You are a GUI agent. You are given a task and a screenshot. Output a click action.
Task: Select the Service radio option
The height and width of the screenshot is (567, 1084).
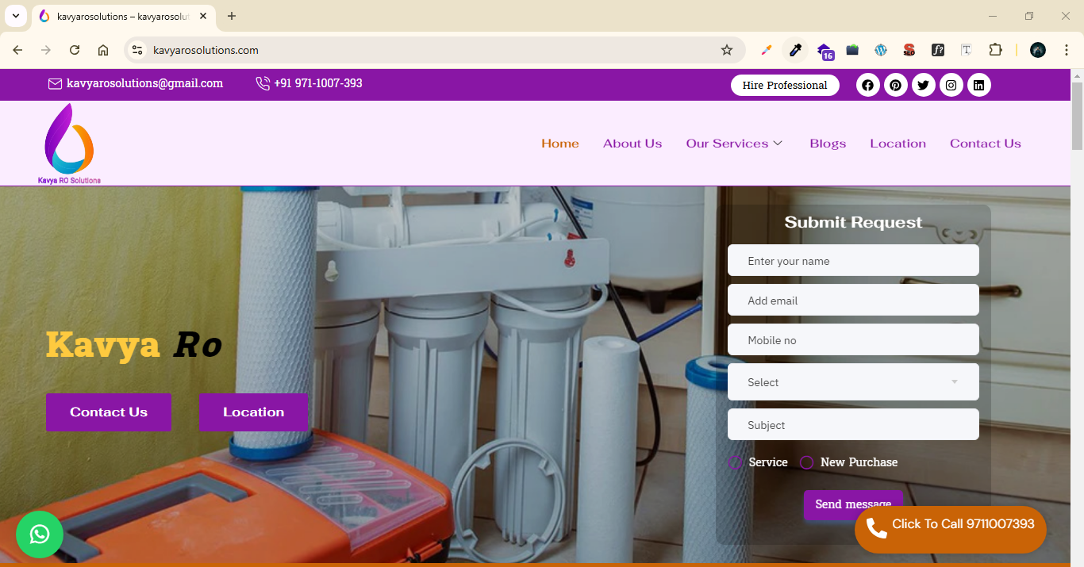click(736, 462)
